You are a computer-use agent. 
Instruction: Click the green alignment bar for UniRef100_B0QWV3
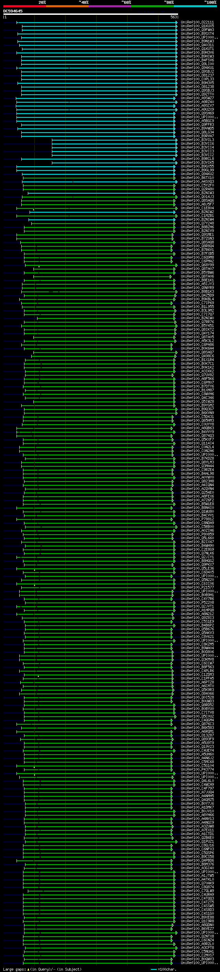point(99,959)
